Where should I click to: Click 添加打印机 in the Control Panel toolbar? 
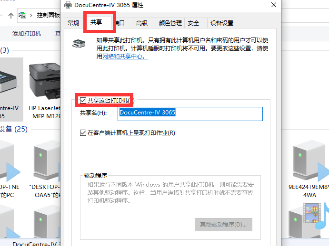click(27, 34)
